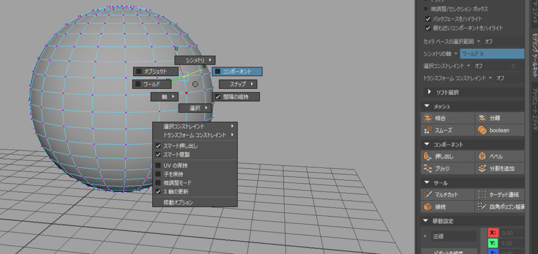Open 軸 submenu in marking menu
This screenshot has height=254, width=538.
164,97
